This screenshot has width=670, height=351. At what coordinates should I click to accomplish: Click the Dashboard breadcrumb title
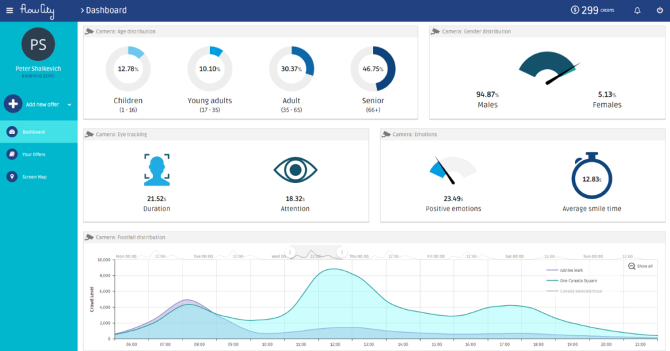(x=107, y=10)
